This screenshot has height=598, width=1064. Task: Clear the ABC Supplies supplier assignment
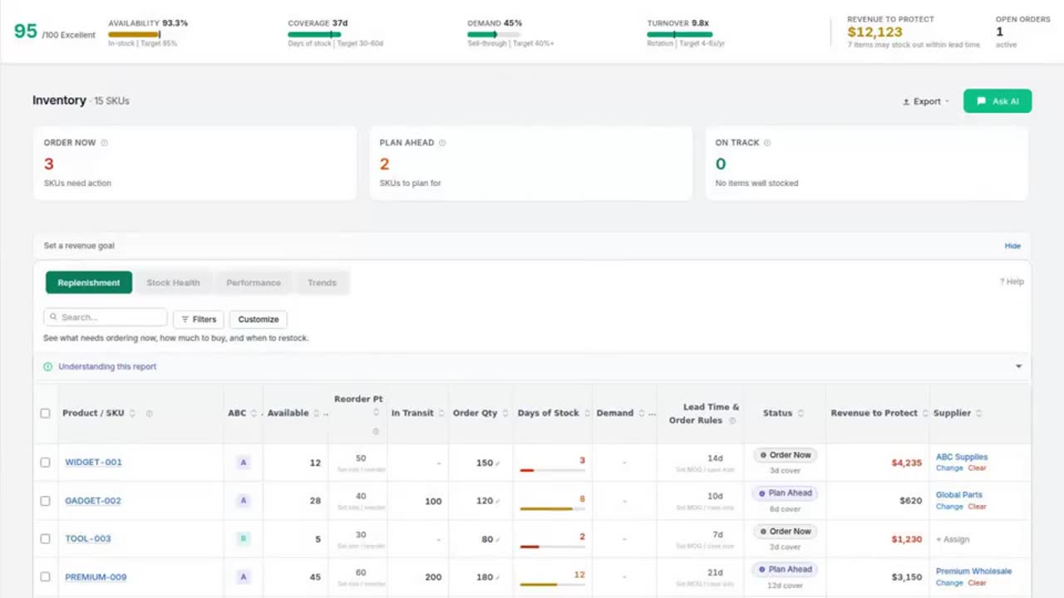pos(977,468)
